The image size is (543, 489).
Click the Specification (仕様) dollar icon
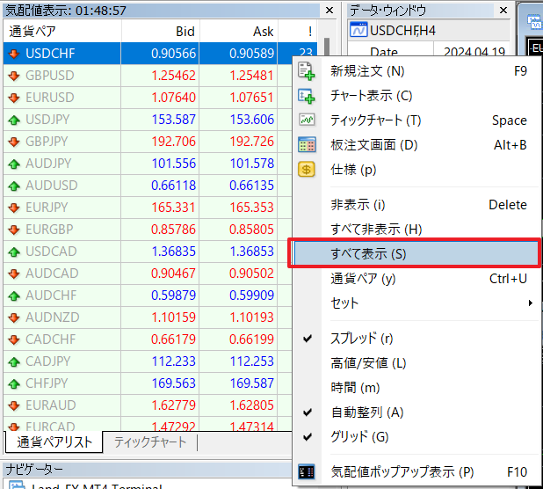[x=307, y=170]
